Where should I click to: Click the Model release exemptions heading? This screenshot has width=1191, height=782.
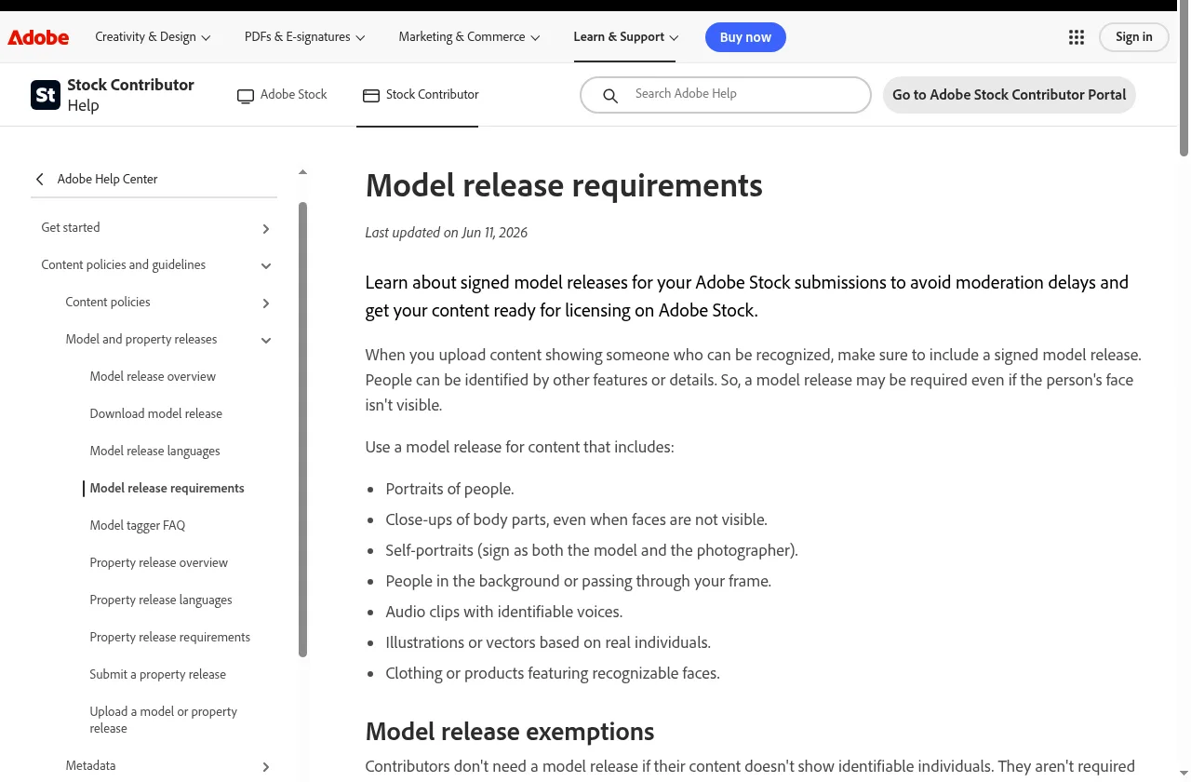click(510, 732)
